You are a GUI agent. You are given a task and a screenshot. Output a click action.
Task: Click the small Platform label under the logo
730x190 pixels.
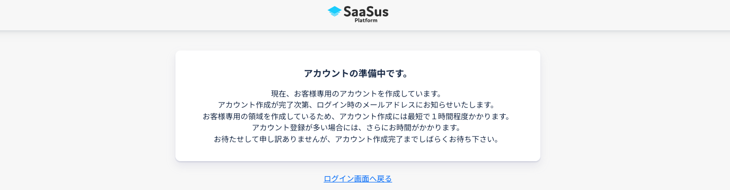(x=366, y=21)
